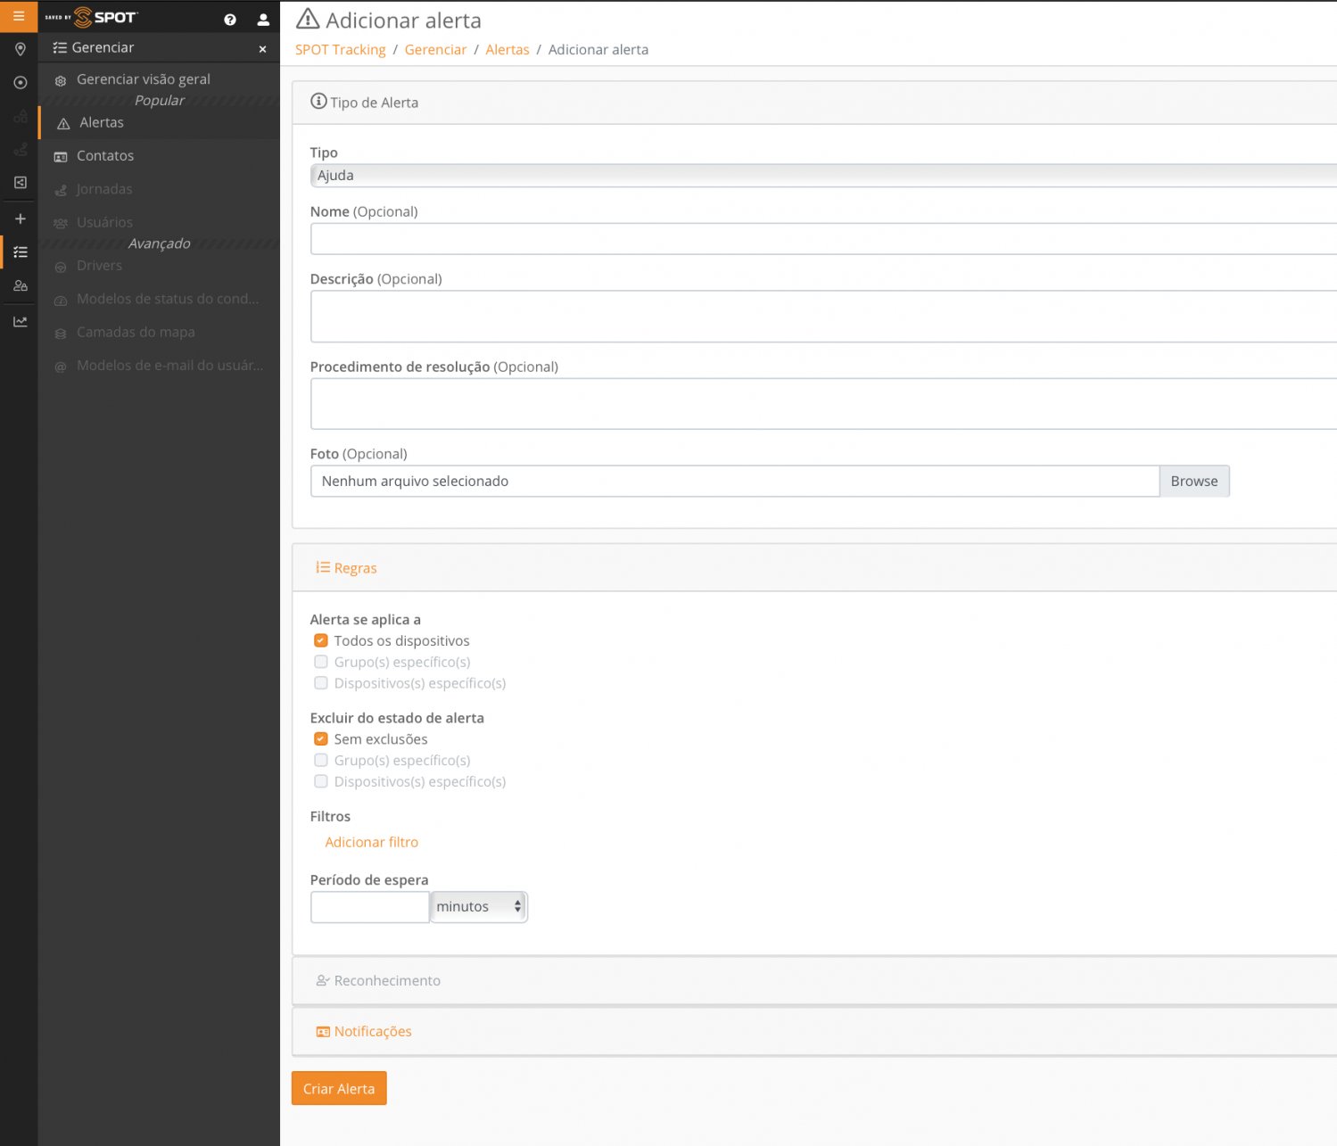This screenshot has width=1337, height=1146.
Task: Open the user account profile icon
Action: coord(263,20)
